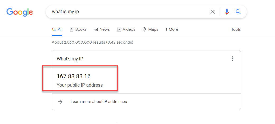Click the Maps pin icon
Screen dimensions: 275x124
(x=144, y=29)
